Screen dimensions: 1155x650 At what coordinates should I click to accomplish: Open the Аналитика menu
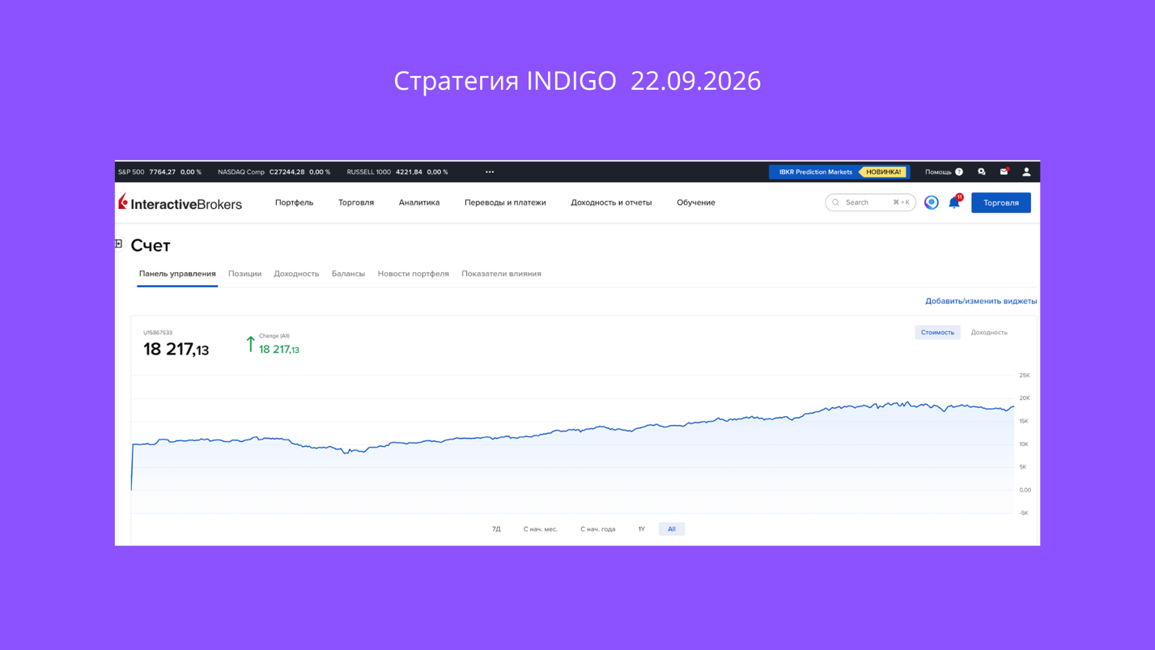[x=419, y=202]
